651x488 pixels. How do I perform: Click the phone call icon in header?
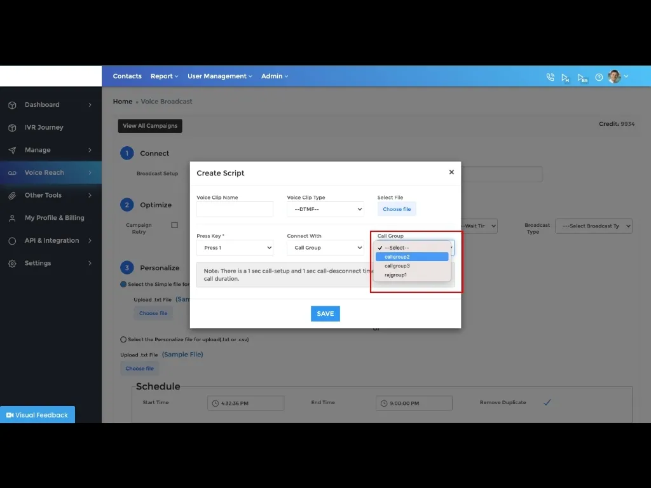point(550,77)
